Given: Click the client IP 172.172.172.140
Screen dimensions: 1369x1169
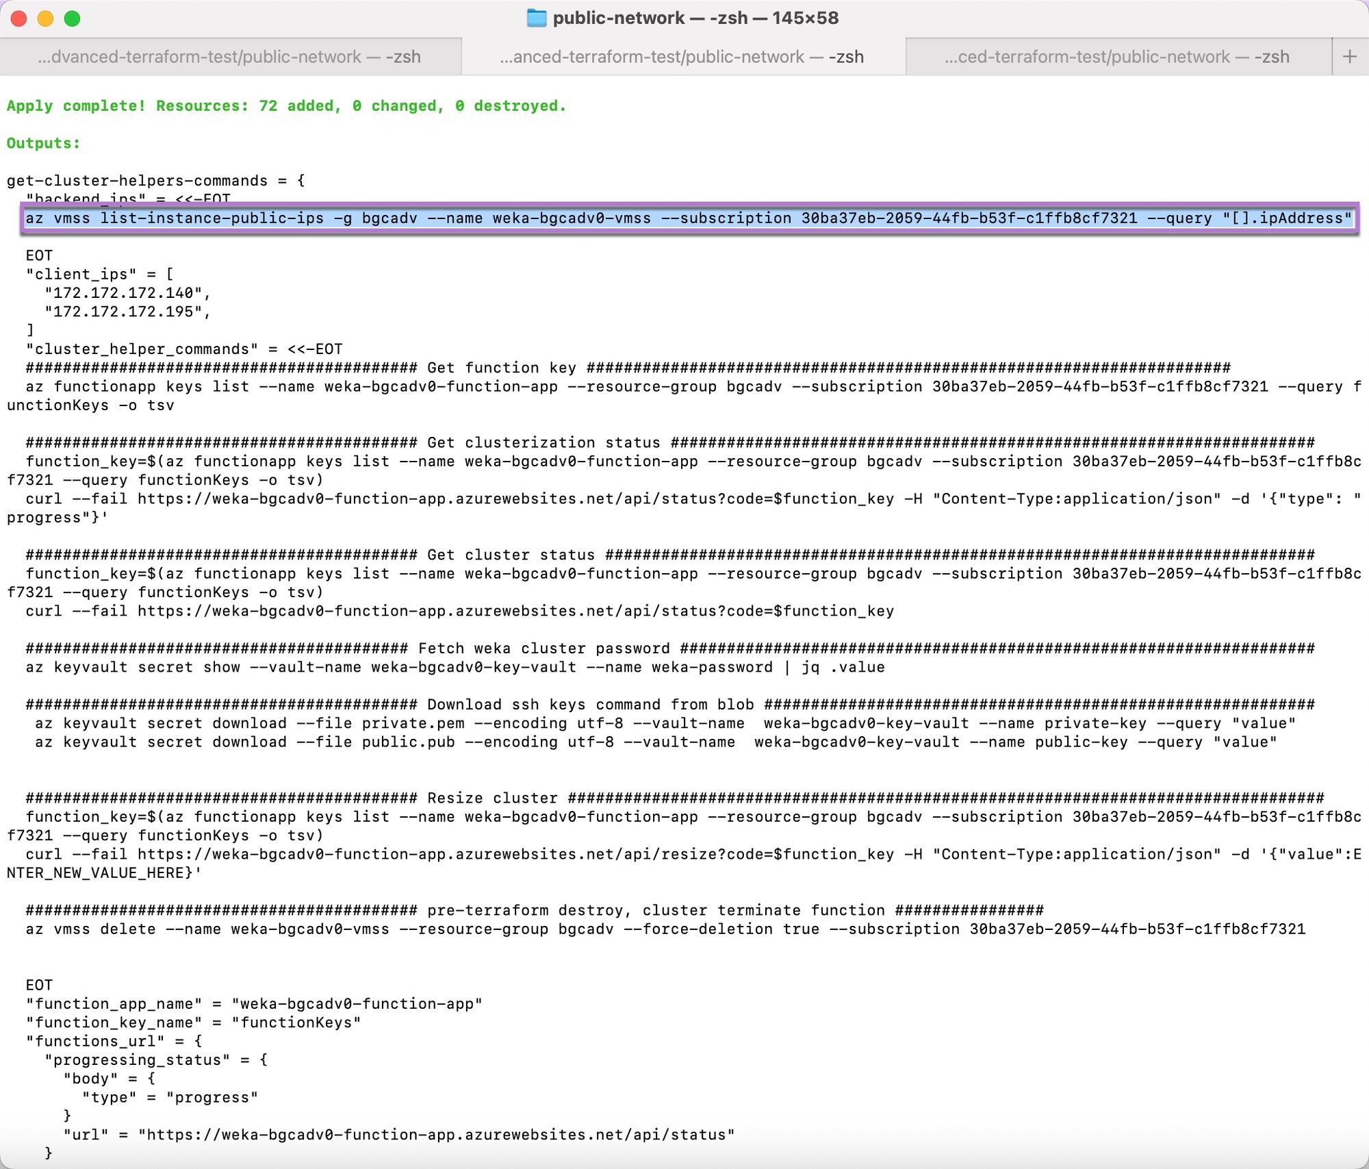Looking at the screenshot, I should point(123,293).
